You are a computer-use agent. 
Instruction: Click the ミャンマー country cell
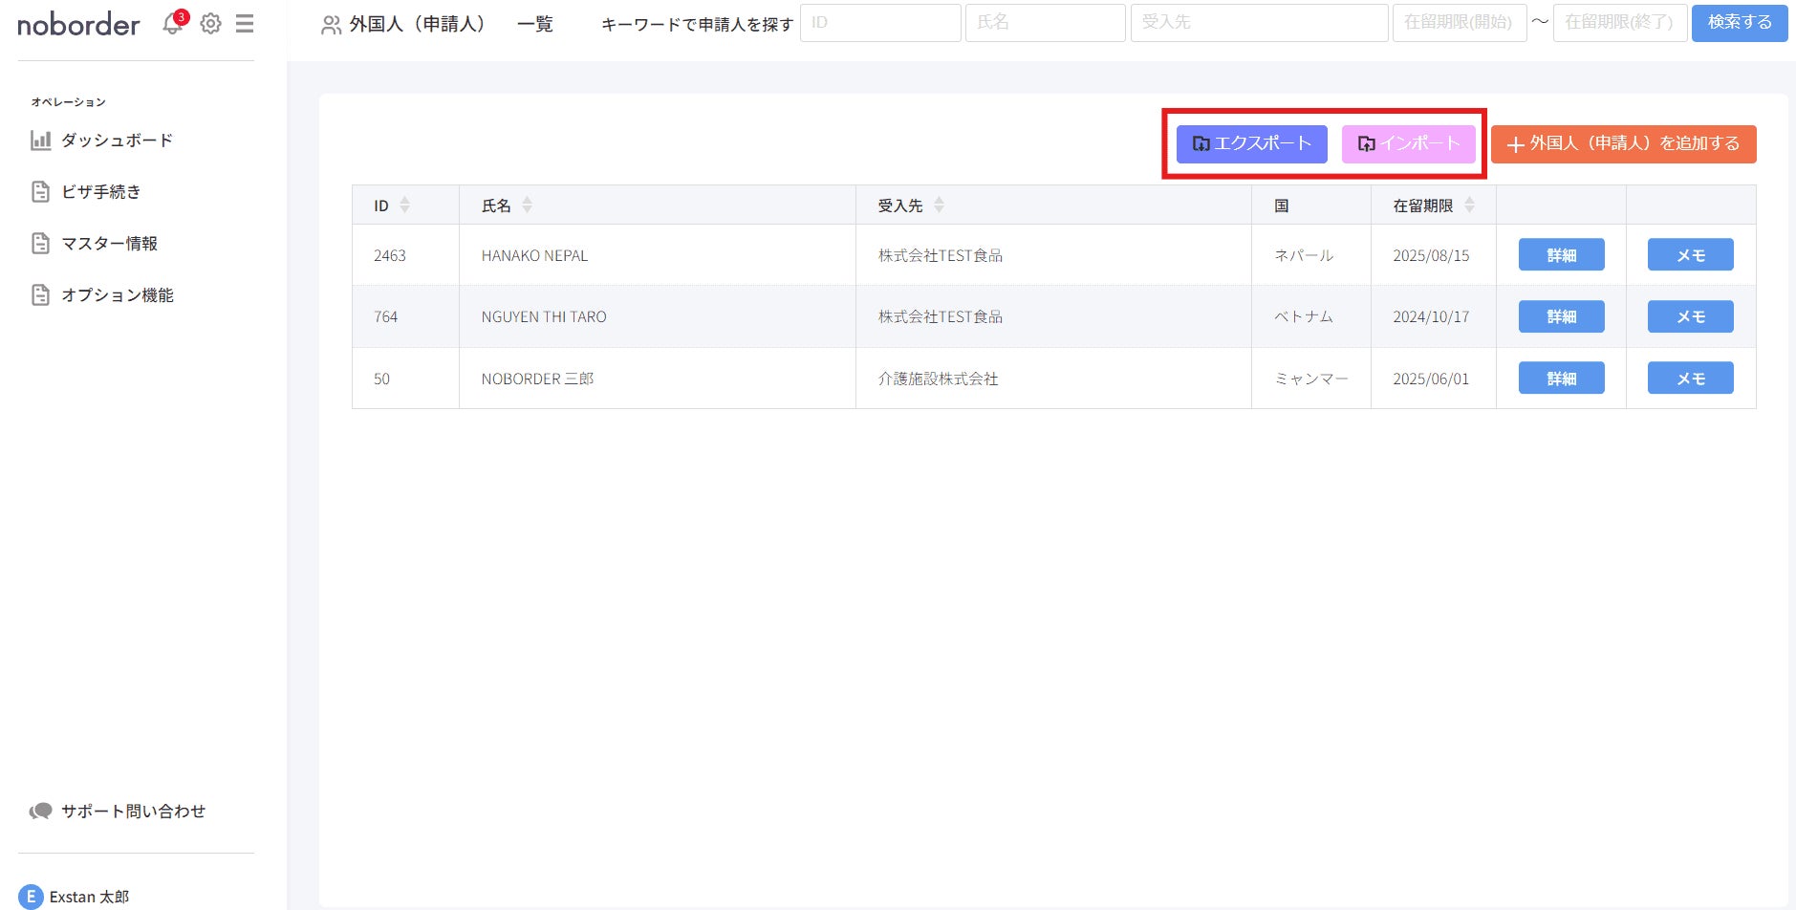click(1311, 379)
